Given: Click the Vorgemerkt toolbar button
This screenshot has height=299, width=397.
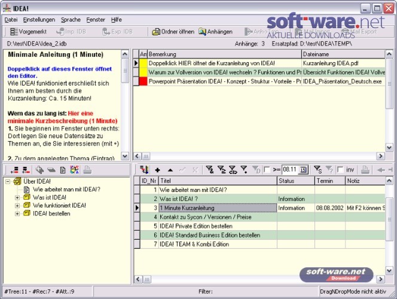Looking at the screenshot, I should pos(28,32).
